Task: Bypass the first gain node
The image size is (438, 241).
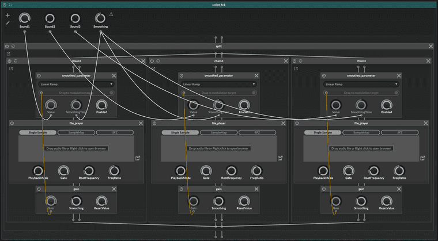Action: tap(39, 189)
